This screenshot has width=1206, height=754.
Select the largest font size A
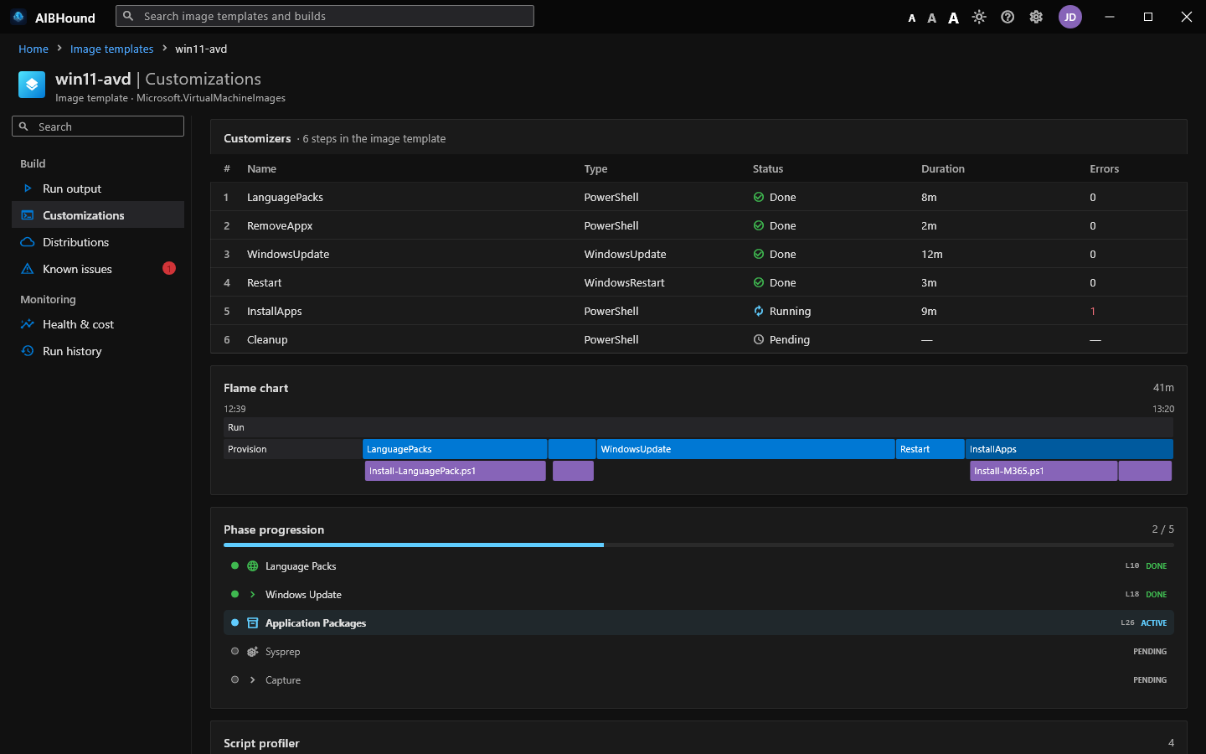[953, 18]
